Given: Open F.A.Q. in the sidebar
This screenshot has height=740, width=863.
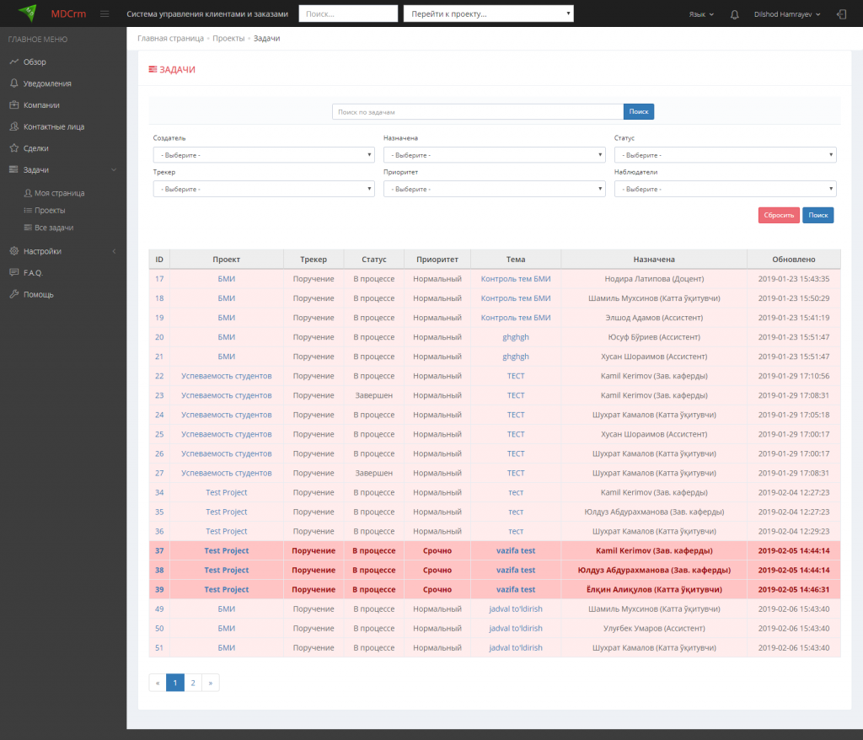Looking at the screenshot, I should pos(33,272).
